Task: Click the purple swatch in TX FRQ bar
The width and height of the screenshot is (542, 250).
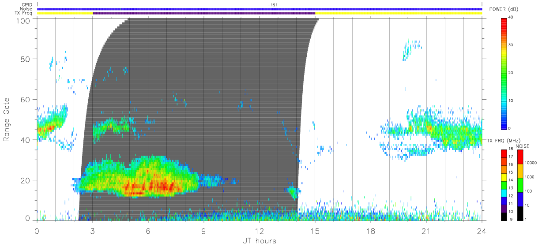Action: click(504, 209)
